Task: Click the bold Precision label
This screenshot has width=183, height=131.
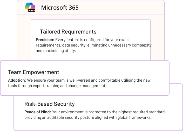Action: [x=45, y=40]
